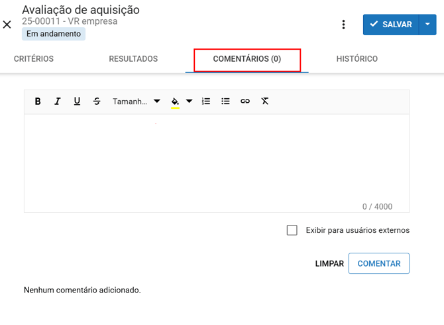The width and height of the screenshot is (444, 325).
Task: Open the RESULTADOS tab
Action: tap(133, 59)
